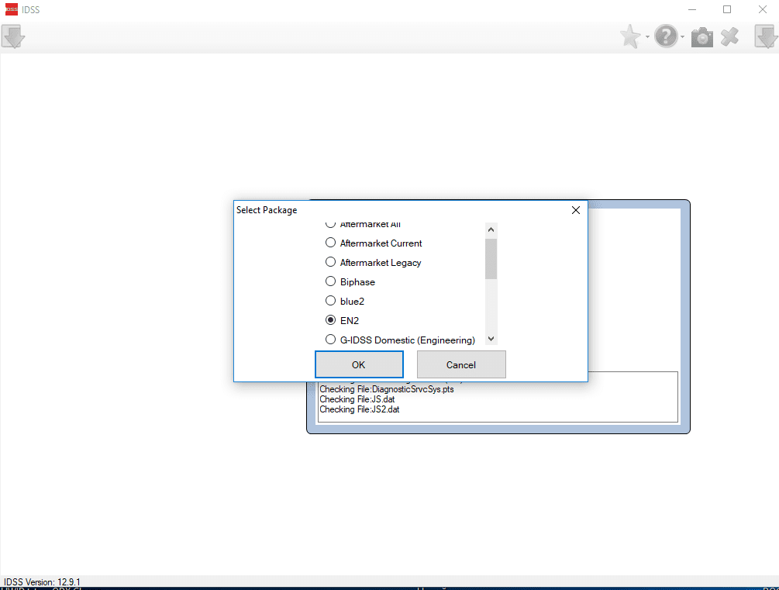Click the log line Checking File:JS2.dat
The height and width of the screenshot is (590, 779).
pyautogui.click(x=359, y=409)
